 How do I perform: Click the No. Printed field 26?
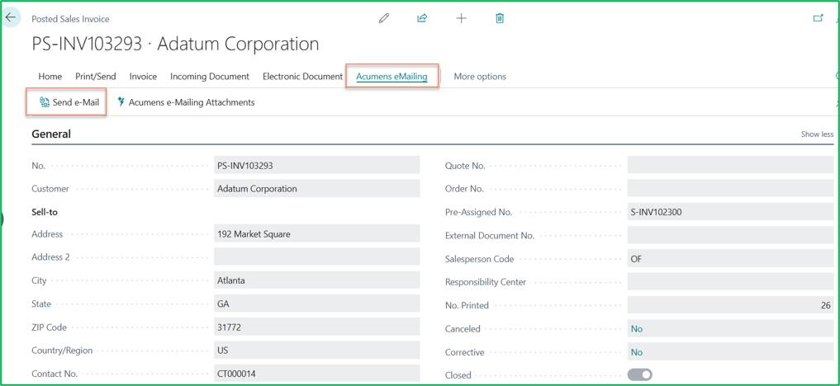[x=731, y=305]
